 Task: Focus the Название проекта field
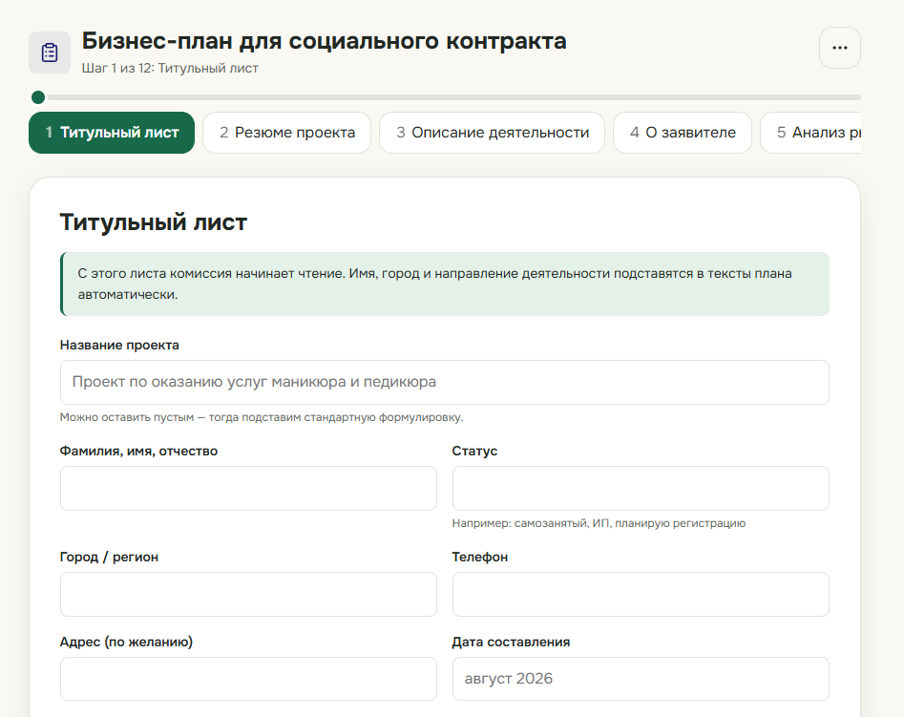coord(445,383)
